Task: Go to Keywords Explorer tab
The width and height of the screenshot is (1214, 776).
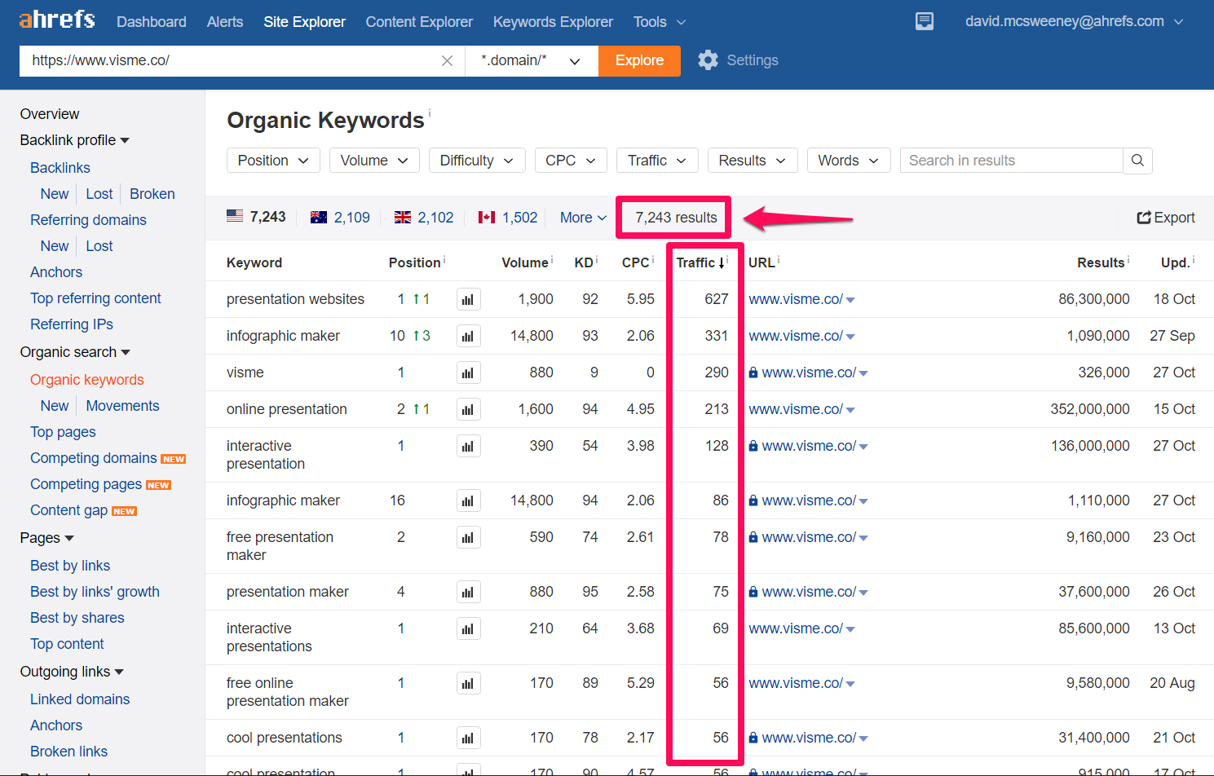Action: (x=553, y=22)
